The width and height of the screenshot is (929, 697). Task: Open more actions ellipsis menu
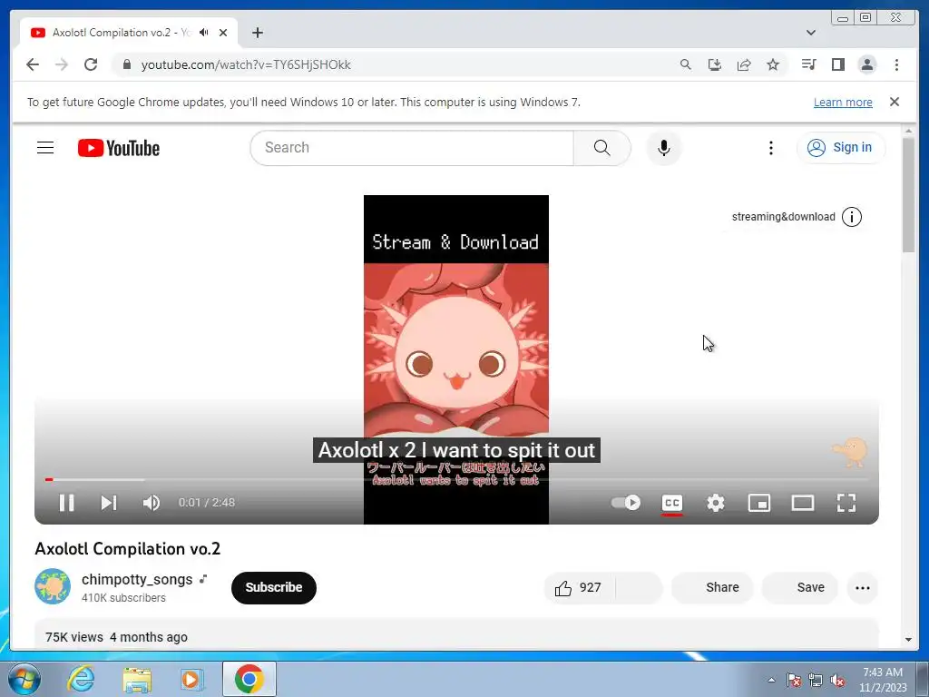pos(863,587)
